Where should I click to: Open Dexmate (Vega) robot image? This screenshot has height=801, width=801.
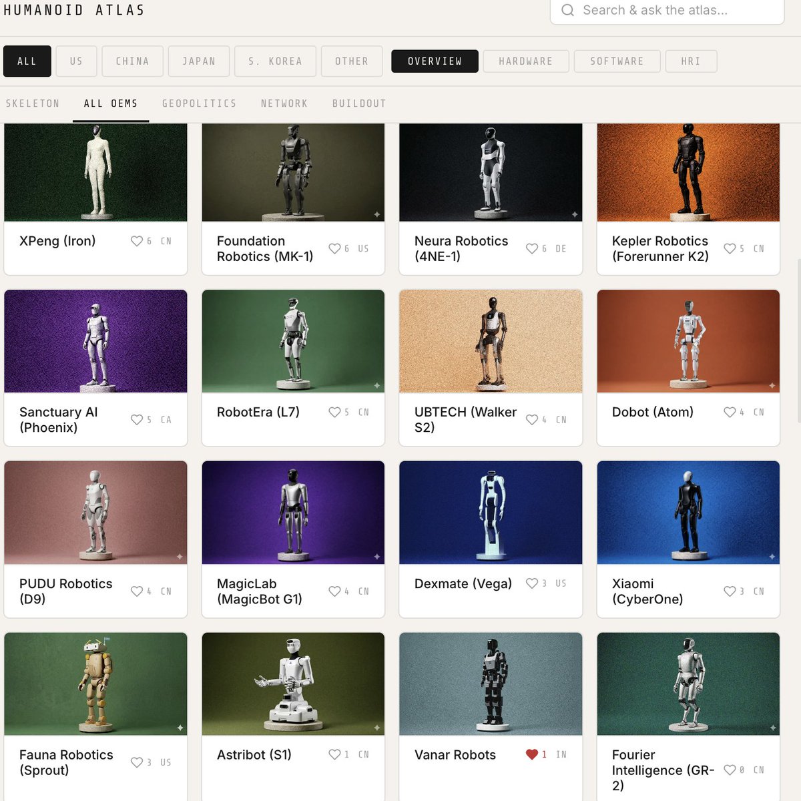click(x=491, y=513)
